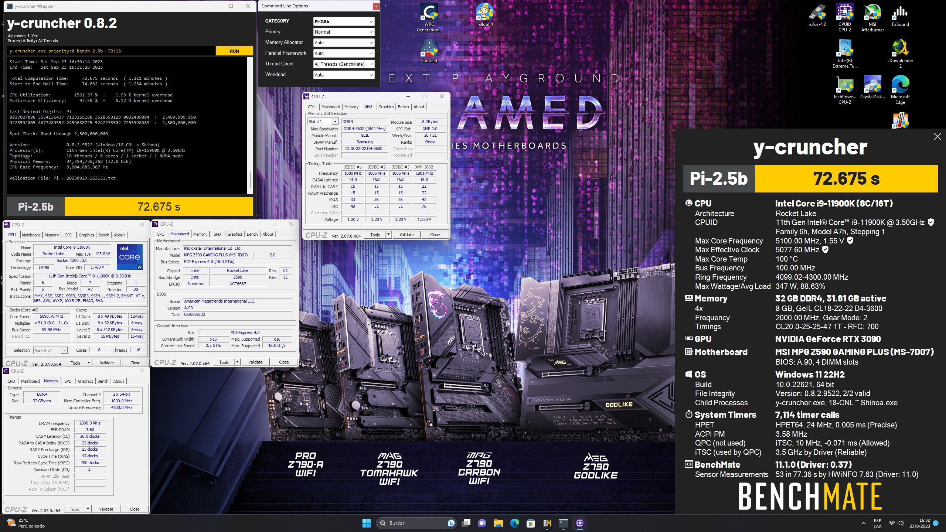
Task: Switch to the CPU-Z taskbar icon
Action: (579, 523)
